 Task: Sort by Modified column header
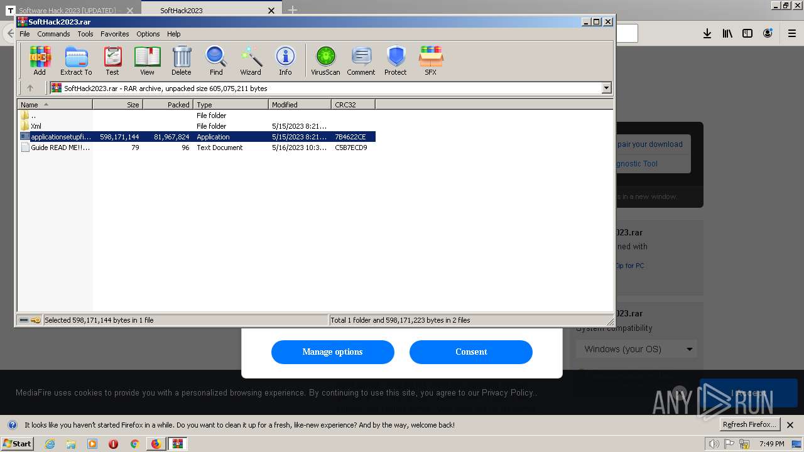(300, 105)
